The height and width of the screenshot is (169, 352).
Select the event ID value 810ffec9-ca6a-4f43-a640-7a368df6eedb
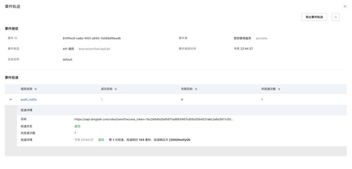[x=92, y=38]
